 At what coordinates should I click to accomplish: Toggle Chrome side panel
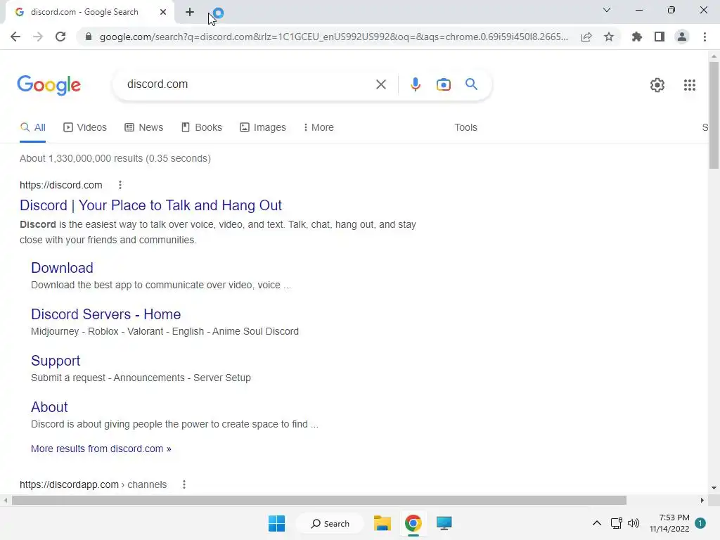[660, 37]
